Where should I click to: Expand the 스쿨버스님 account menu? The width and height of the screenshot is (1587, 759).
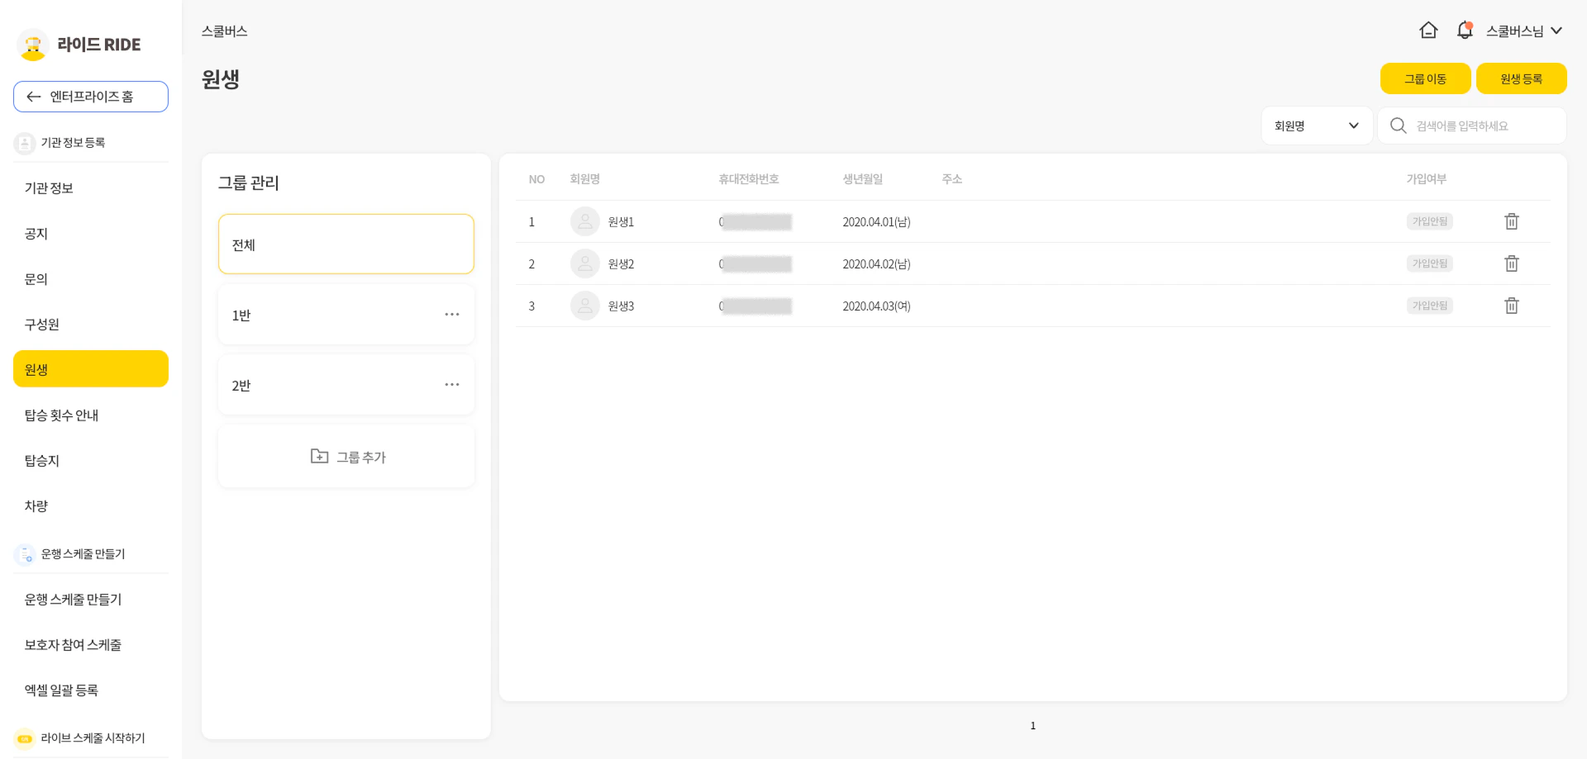(x=1524, y=31)
